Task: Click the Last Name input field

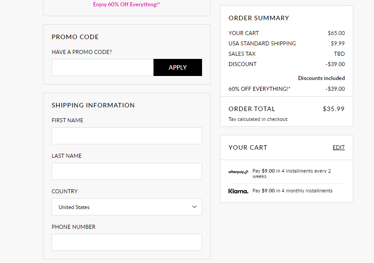Action: click(x=127, y=171)
